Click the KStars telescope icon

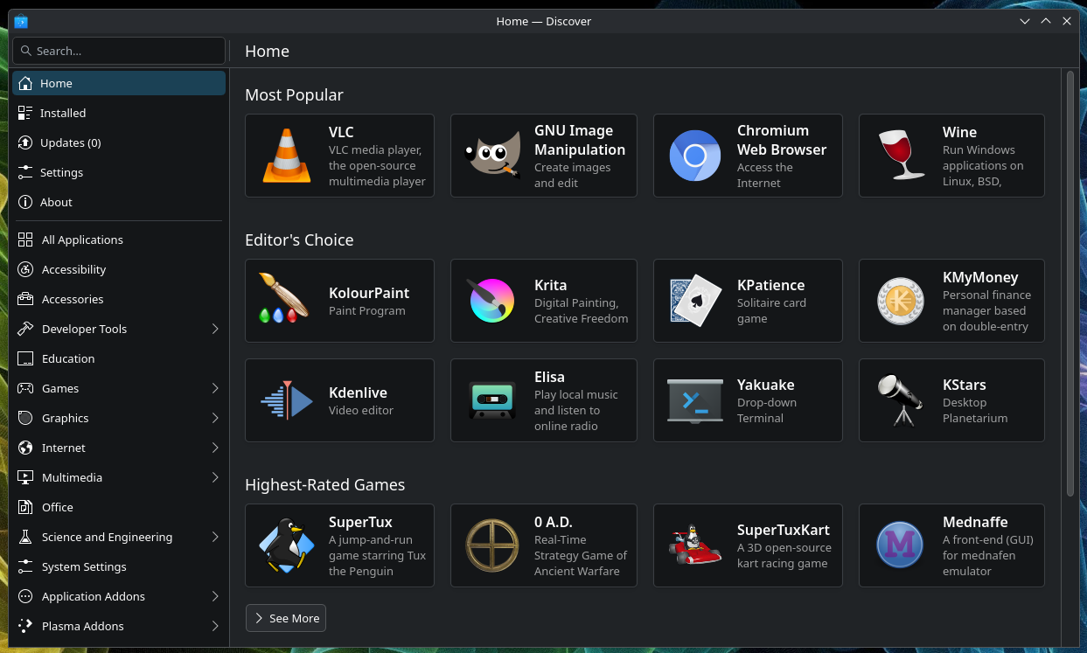pyautogui.click(x=901, y=400)
